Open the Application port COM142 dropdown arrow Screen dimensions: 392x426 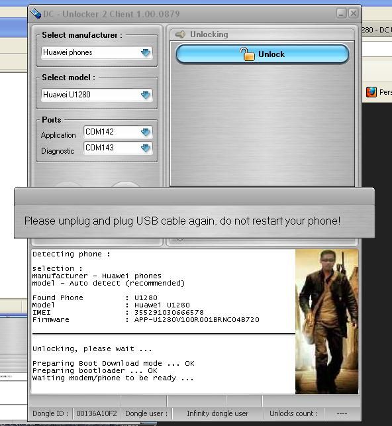click(x=146, y=132)
